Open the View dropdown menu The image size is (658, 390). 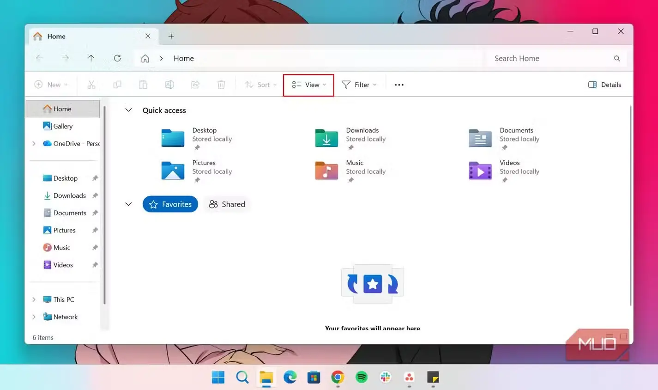[x=308, y=85]
